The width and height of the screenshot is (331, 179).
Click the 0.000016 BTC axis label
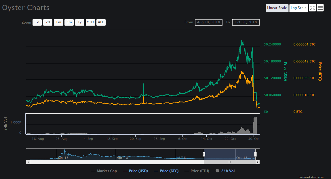305,95
